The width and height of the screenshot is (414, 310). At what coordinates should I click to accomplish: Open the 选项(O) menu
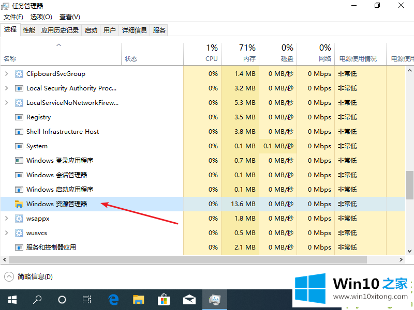tap(41, 17)
